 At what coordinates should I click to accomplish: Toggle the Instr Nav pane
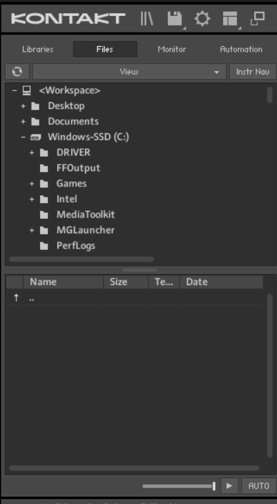pos(253,71)
